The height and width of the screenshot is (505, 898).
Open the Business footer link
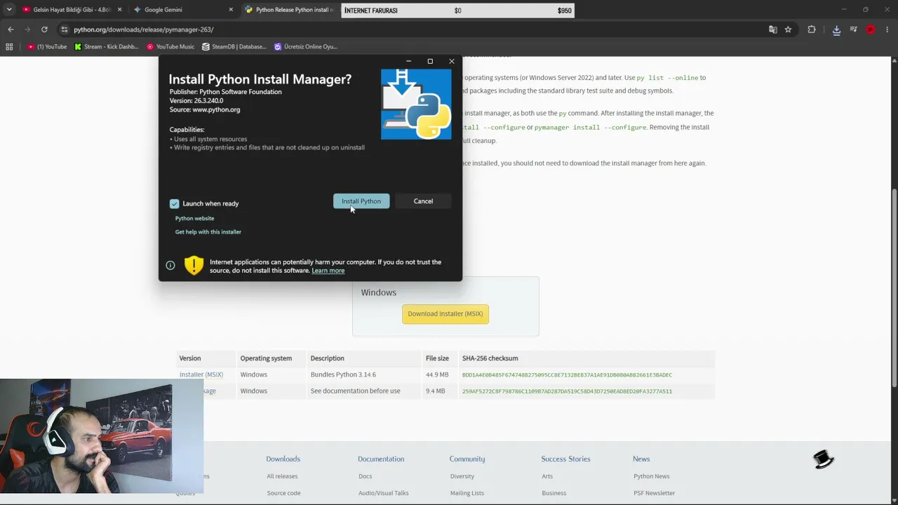[554, 493]
